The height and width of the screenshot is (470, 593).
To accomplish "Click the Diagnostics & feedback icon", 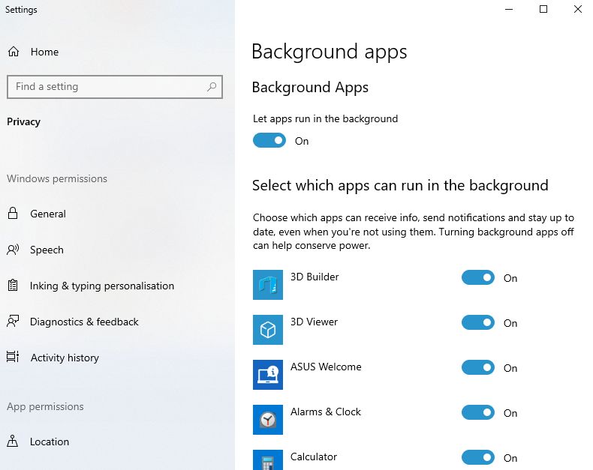I will point(13,322).
